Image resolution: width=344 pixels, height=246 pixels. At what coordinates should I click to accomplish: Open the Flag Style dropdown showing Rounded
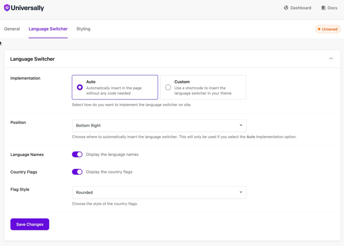point(159,193)
